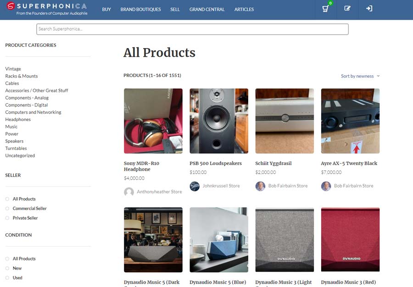Open the Brand Boutiques menu
413x287 pixels.
pyautogui.click(x=140, y=9)
